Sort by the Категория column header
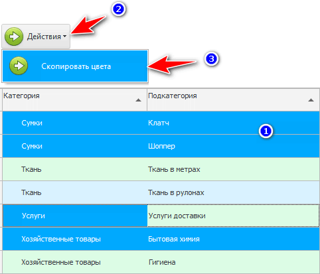Viewport: 320px width, 274px height. 74,100
